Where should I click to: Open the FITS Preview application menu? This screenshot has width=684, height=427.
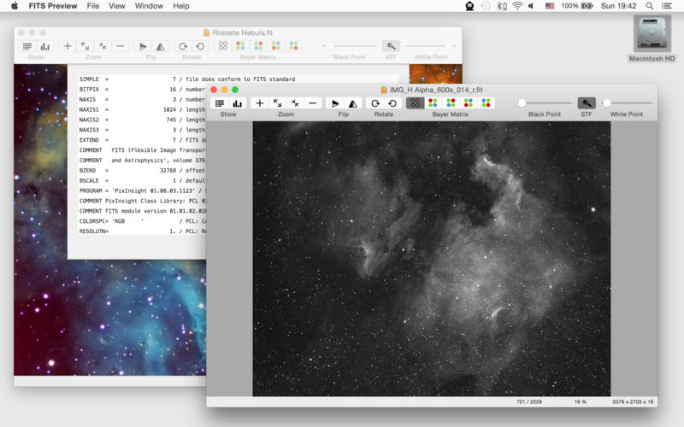53,6
